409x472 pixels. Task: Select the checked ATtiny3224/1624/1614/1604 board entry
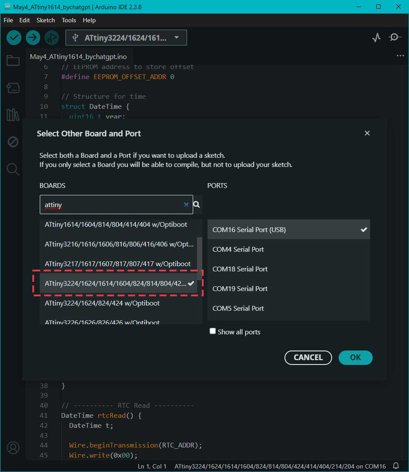118,283
